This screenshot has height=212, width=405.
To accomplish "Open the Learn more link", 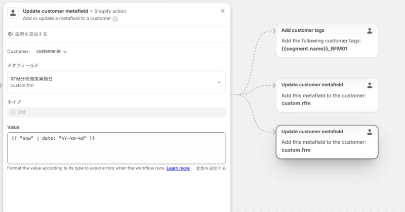I will click(178, 168).
